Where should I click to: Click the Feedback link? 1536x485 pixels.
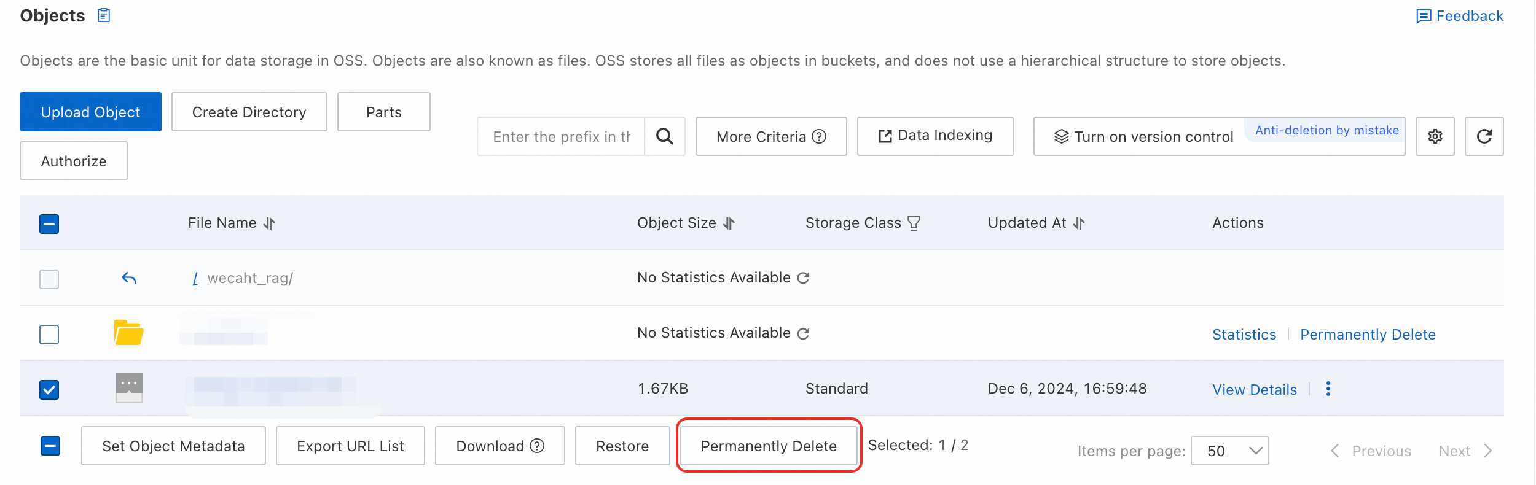coord(1460,16)
